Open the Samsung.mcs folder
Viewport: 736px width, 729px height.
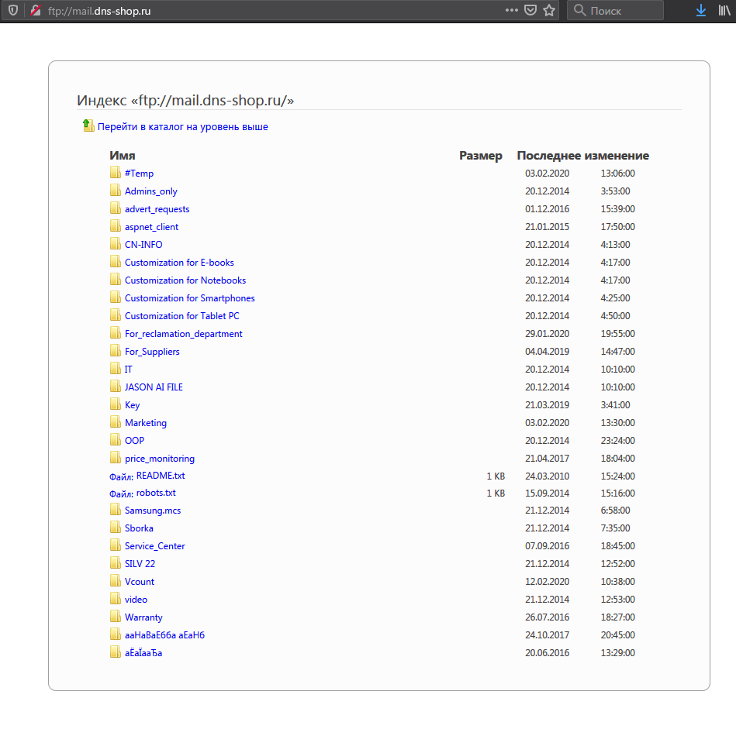coord(153,510)
